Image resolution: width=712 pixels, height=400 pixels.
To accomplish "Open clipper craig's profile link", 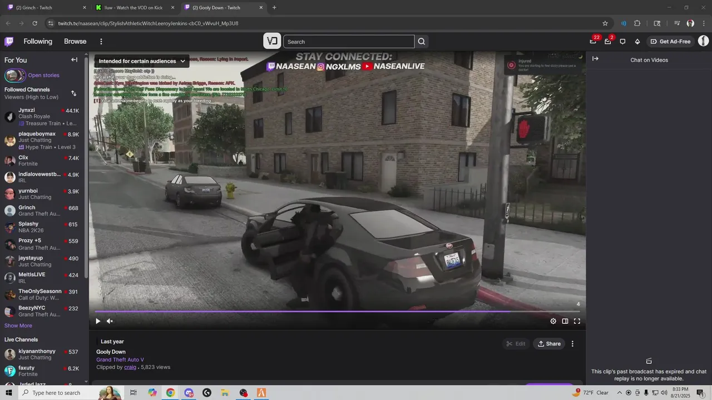I will pyautogui.click(x=130, y=367).
